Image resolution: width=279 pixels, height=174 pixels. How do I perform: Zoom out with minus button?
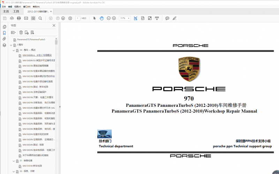tap(108, 18)
